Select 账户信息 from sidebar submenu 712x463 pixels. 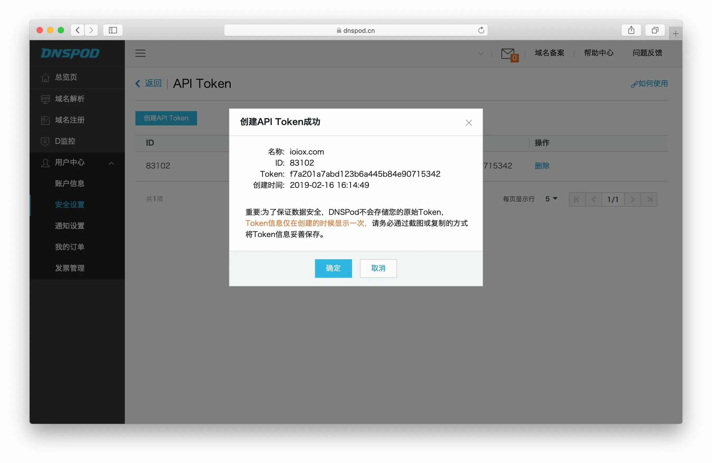(x=69, y=183)
